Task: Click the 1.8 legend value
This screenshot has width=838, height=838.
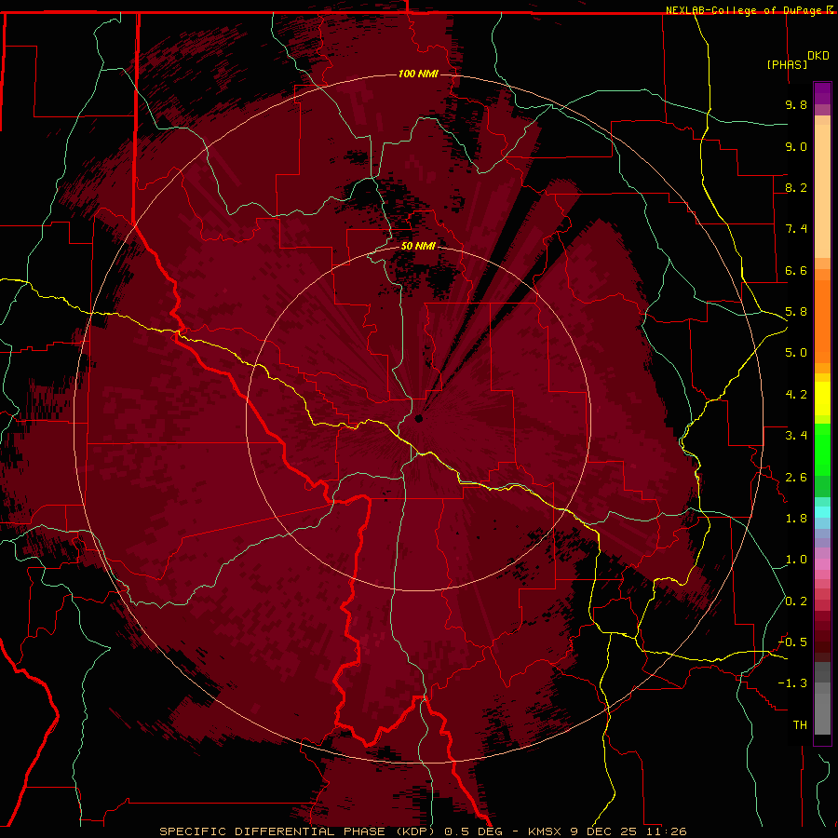Action: [x=796, y=519]
